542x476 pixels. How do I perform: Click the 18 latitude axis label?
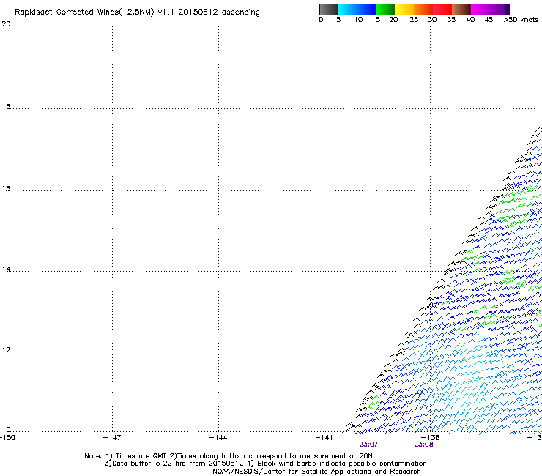click(6, 107)
